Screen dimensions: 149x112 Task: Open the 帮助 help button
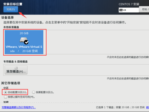click(x=144, y=9)
